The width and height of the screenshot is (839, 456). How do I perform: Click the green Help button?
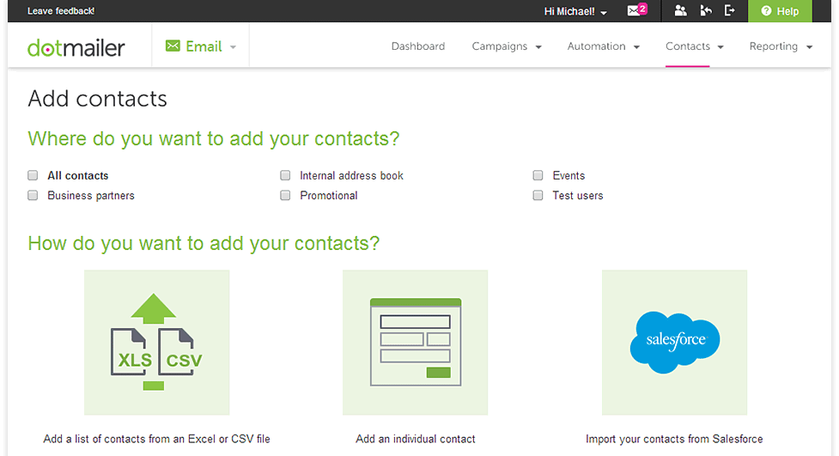point(780,11)
